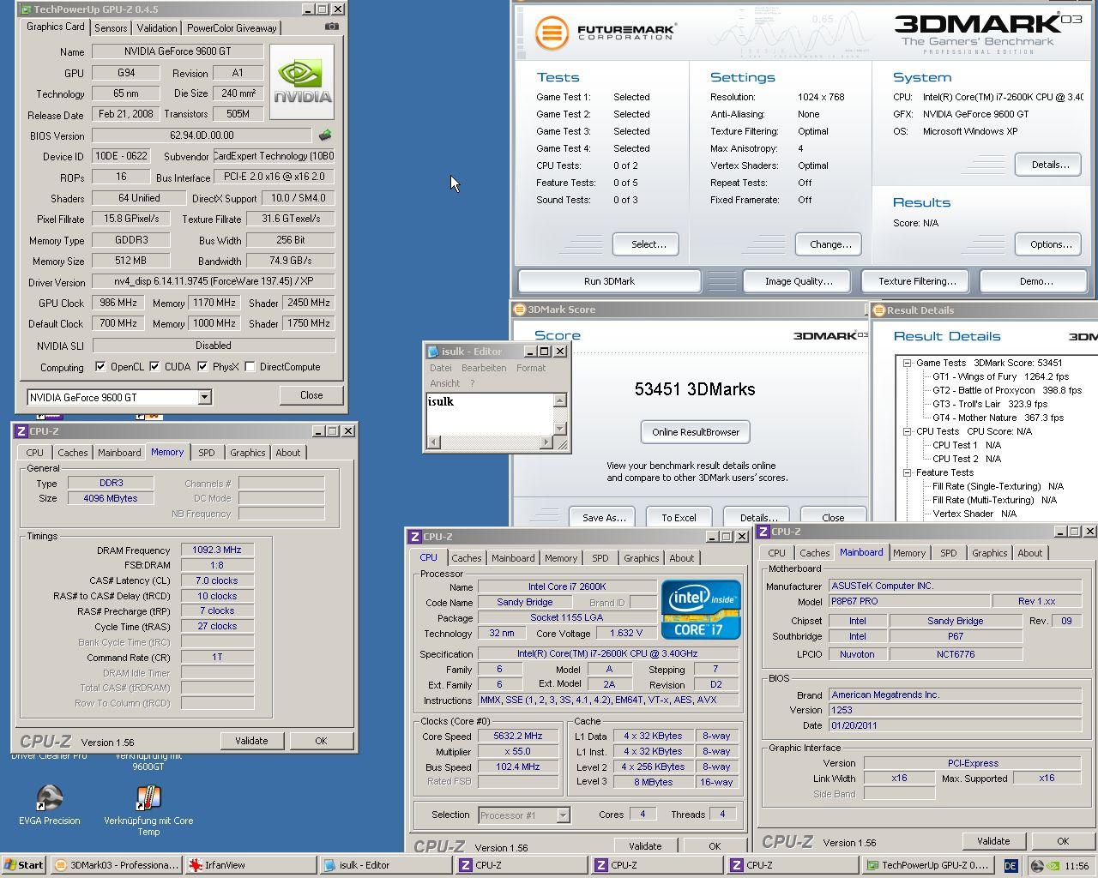Collapse Feature Tests tree node

pos(907,472)
